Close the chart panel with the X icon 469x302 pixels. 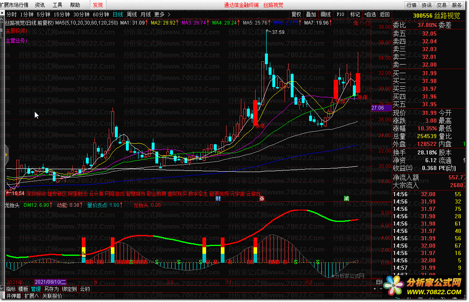click(x=2, y=13)
